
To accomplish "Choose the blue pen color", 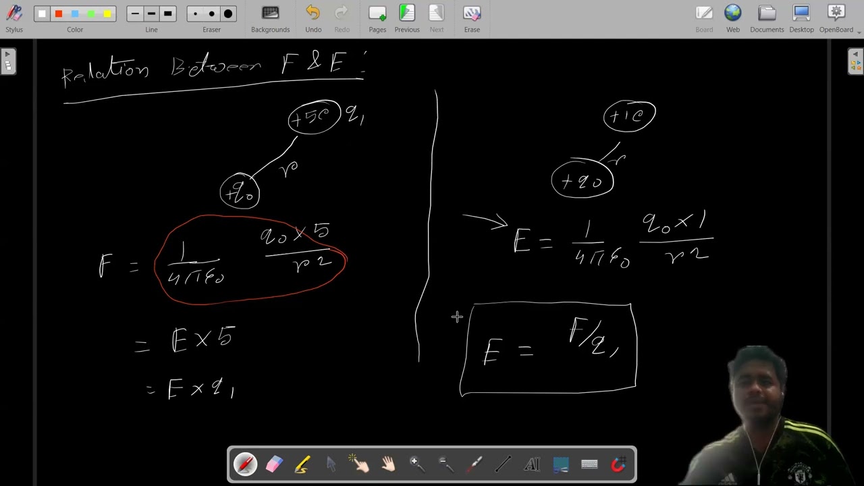I will [x=75, y=13].
